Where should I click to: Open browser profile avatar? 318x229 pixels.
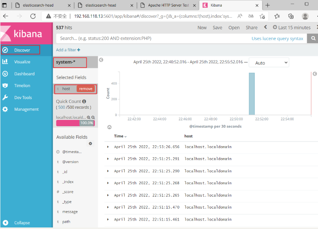pyautogui.click(x=305, y=16)
